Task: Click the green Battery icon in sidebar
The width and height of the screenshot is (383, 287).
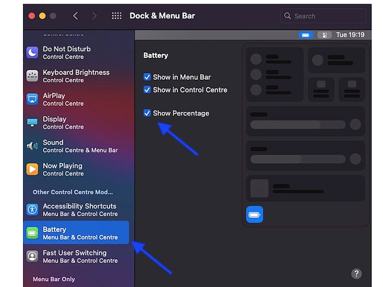Action: click(32, 233)
